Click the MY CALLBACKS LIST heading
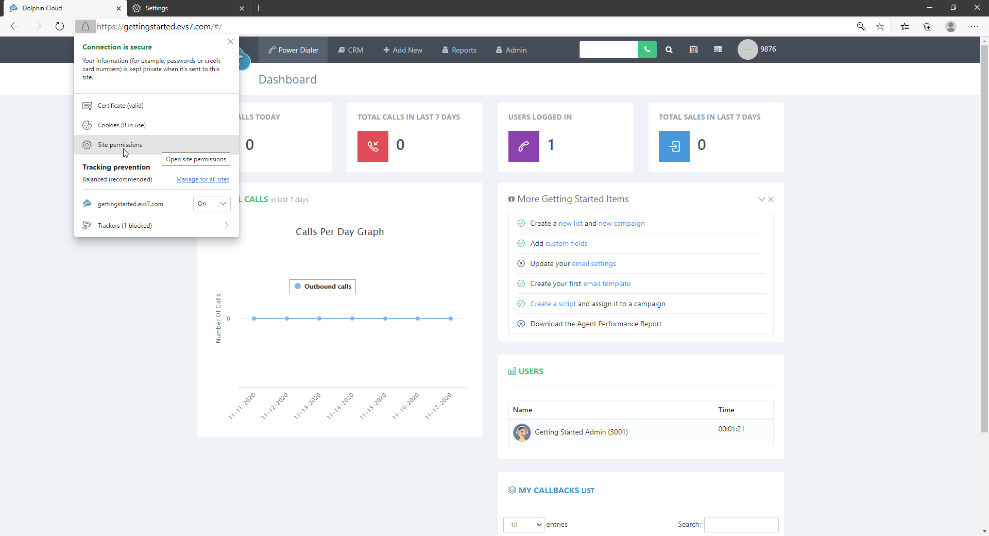 (556, 491)
